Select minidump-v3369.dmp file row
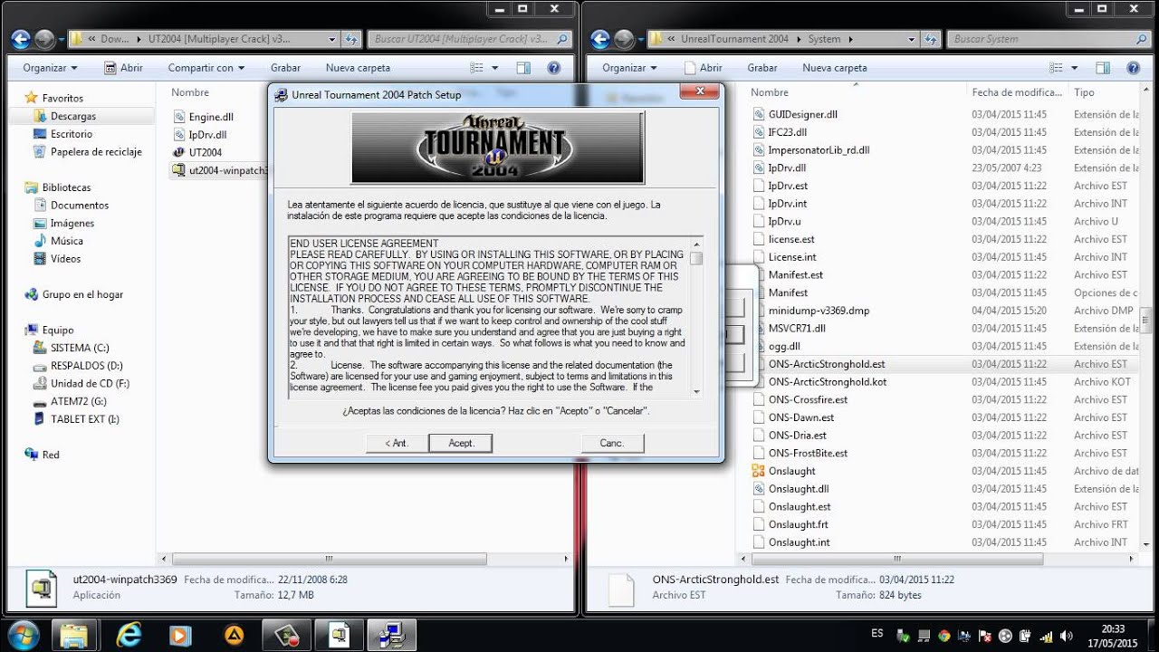The height and width of the screenshot is (652, 1159). coord(945,311)
